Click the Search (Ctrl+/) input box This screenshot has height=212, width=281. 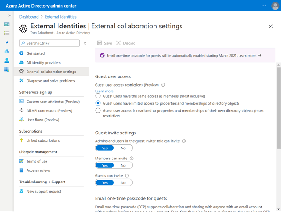[50, 43]
